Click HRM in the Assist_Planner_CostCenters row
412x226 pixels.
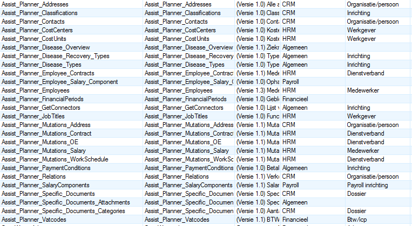[x=289, y=30]
